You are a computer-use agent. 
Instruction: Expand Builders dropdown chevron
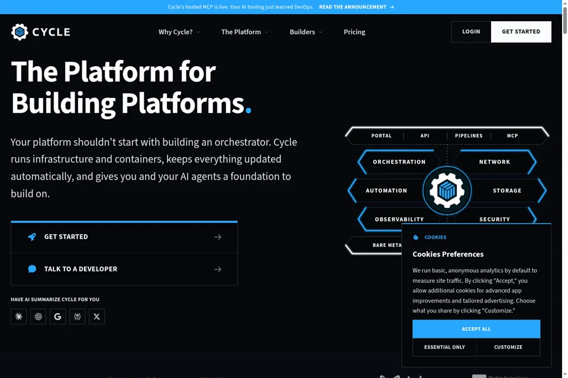[321, 32]
